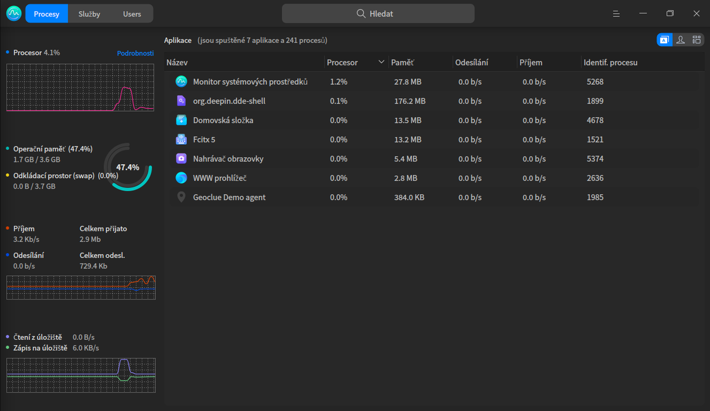The width and height of the screenshot is (710, 411).
Task: Click the Celkem odesl. 729.4 Kb value
Action: tap(93, 266)
